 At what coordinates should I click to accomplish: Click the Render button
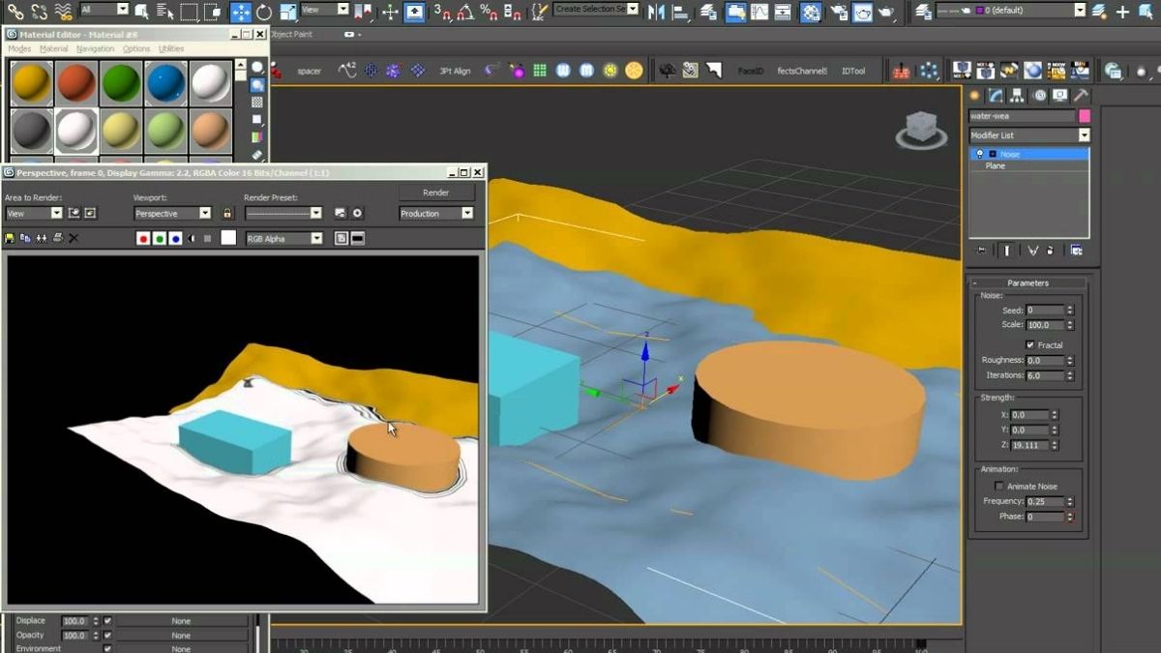coord(436,193)
